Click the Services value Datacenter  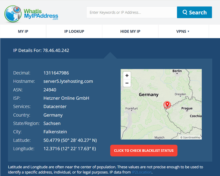tap(55, 106)
